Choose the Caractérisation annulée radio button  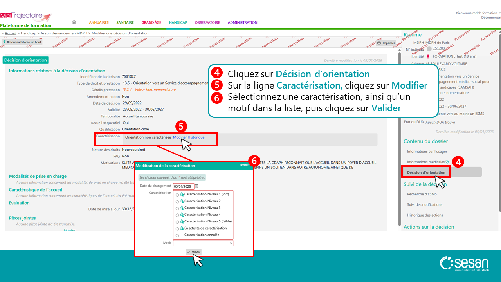(177, 235)
